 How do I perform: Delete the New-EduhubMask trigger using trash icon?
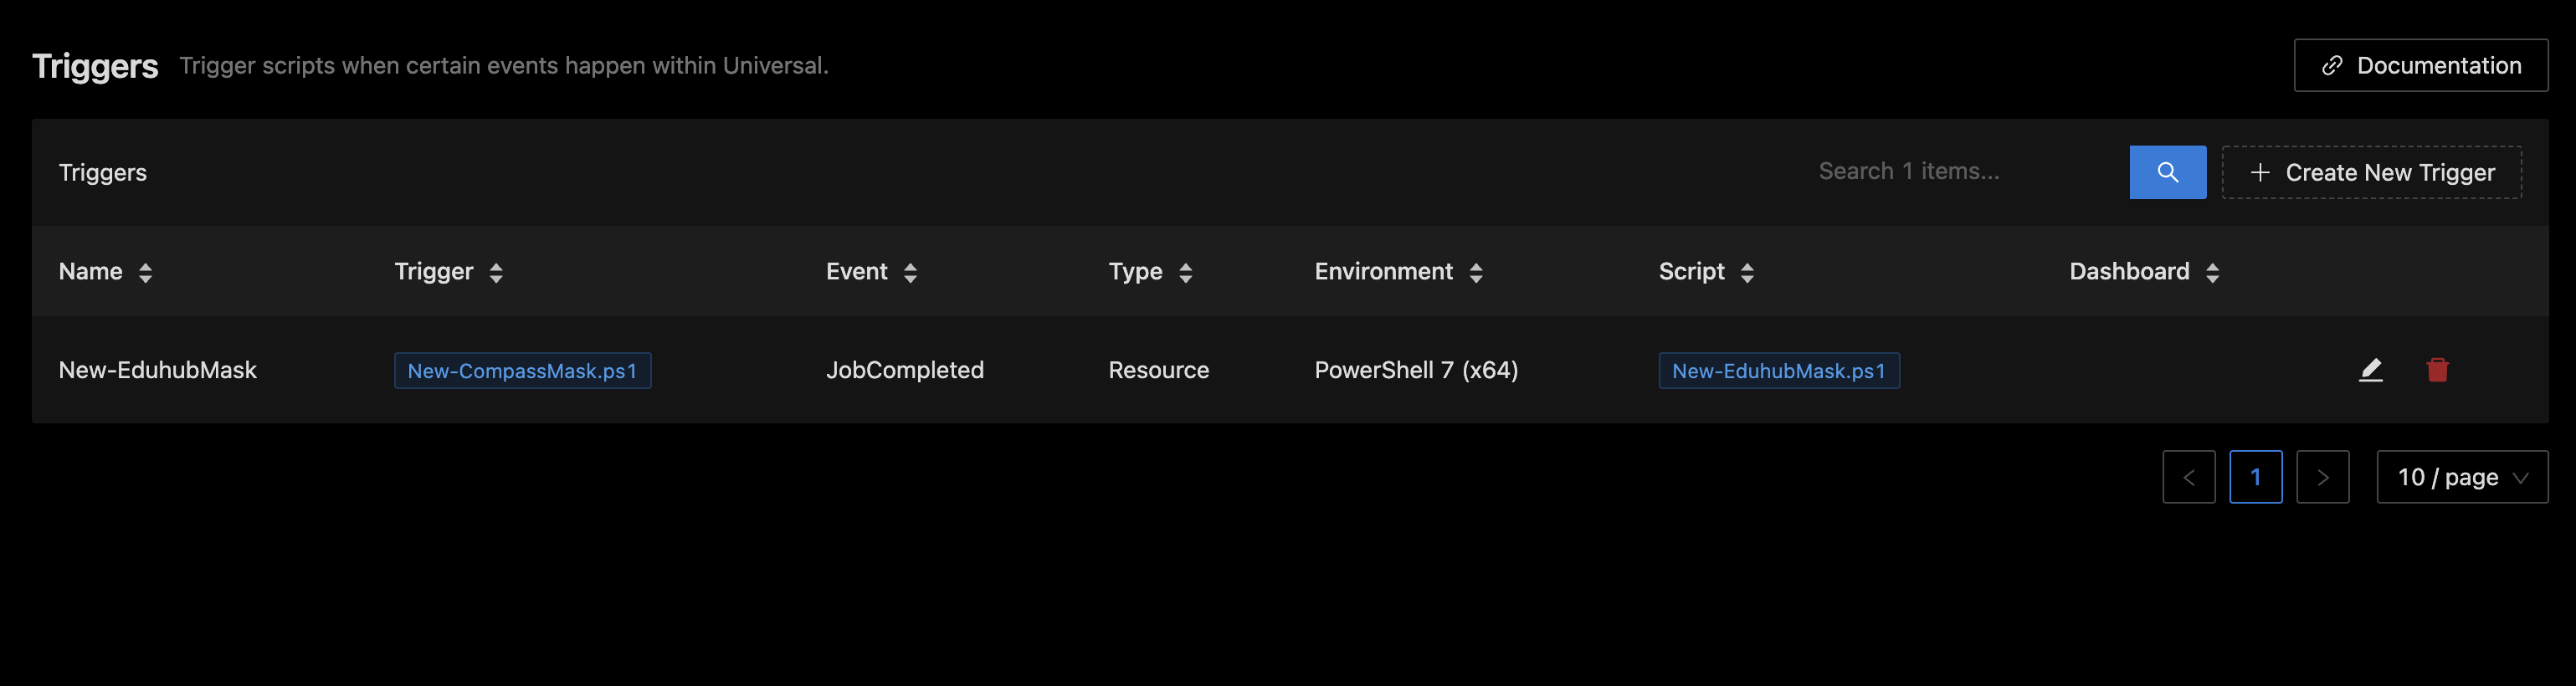(2437, 370)
